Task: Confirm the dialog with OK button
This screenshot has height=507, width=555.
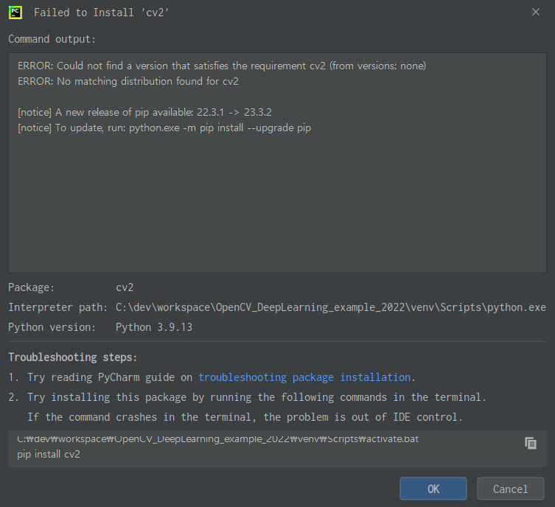Action: (433, 489)
